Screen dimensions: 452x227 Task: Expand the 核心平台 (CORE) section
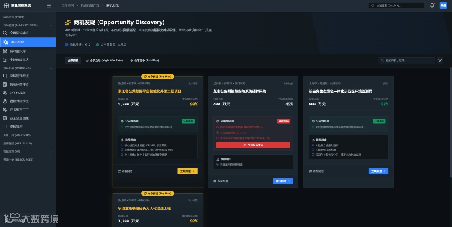point(28,17)
